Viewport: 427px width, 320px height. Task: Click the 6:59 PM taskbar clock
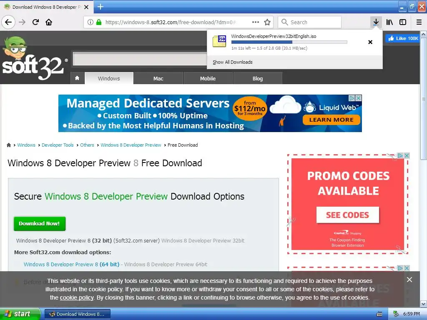[x=411, y=314]
